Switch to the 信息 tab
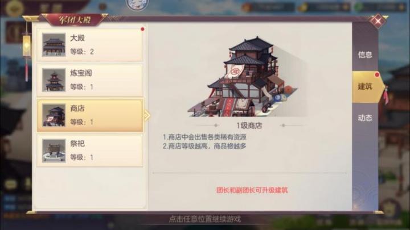 pos(365,55)
